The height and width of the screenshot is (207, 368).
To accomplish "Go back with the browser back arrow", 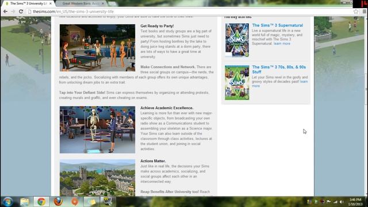I will tap(5, 11).
